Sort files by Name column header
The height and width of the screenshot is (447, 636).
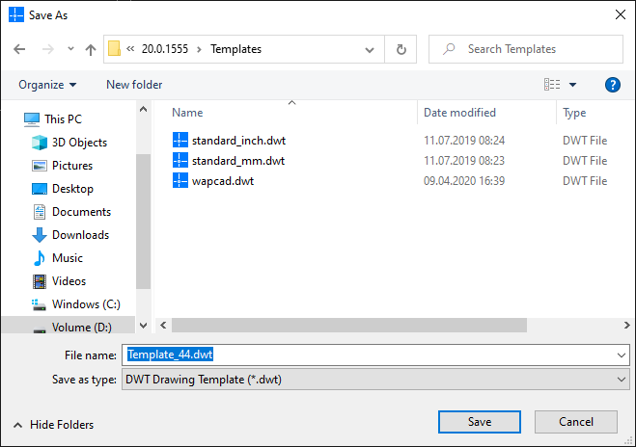tap(187, 113)
